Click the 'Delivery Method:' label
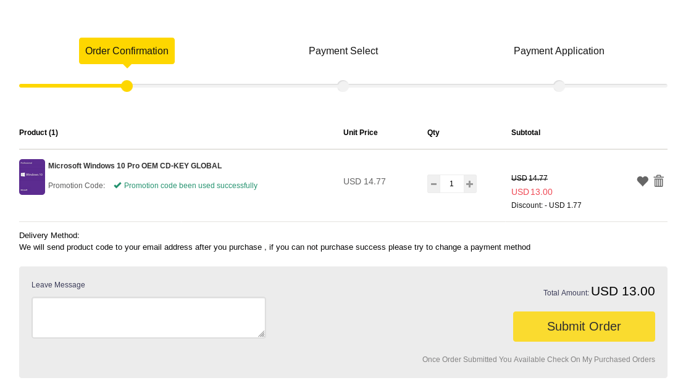 click(x=49, y=236)
